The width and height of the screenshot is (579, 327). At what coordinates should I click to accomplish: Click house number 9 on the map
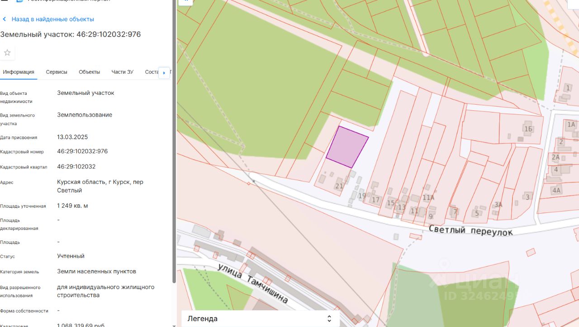tap(431, 216)
